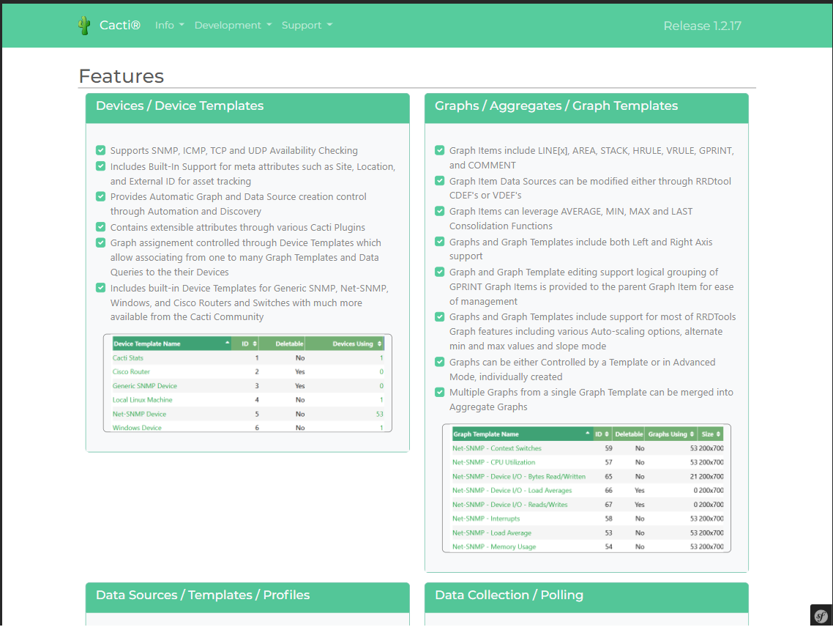833x627 pixels.
Task: Open the Net-SNMP - CPU Utilization graph template
Action: [493, 462]
